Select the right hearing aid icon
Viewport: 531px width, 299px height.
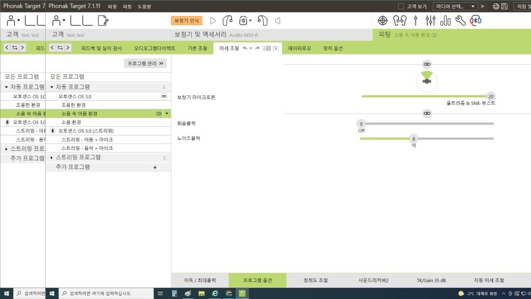point(262,21)
